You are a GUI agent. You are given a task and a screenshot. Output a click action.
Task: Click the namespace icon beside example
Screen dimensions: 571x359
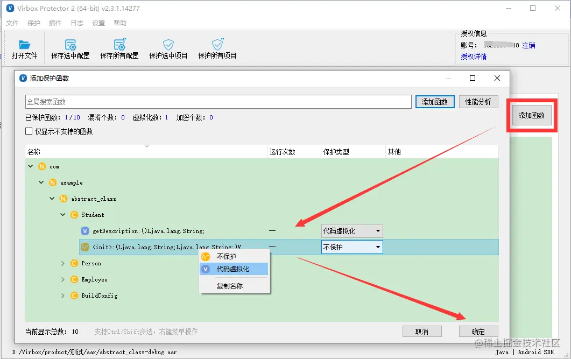click(x=53, y=182)
